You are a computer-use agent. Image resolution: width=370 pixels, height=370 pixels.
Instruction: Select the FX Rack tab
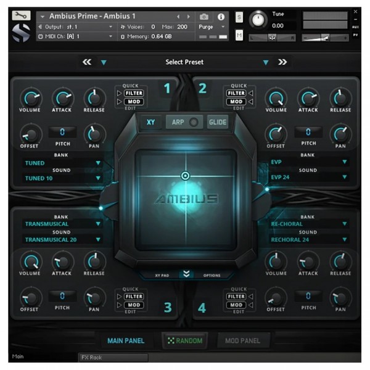click(x=113, y=358)
